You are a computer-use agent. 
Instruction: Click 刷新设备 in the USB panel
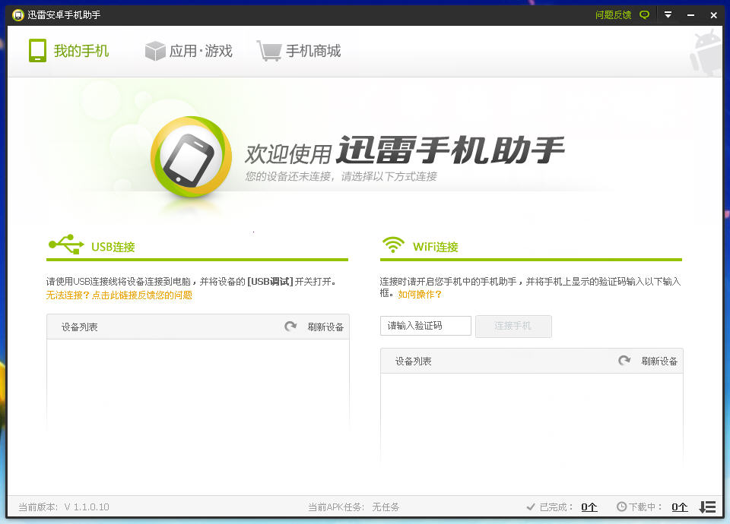click(x=325, y=327)
